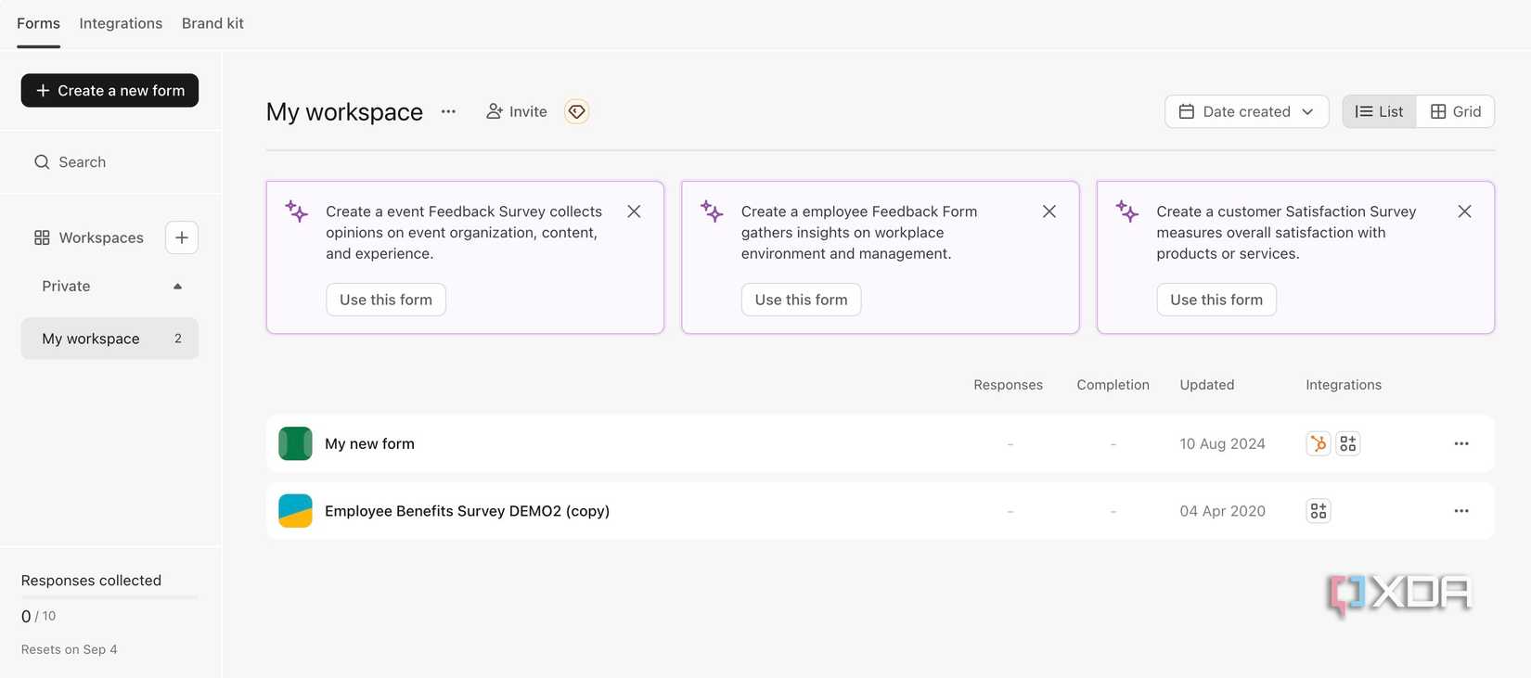Click the 04 Apr 2020 updated date
This screenshot has height=678, width=1531.
pyautogui.click(x=1222, y=511)
